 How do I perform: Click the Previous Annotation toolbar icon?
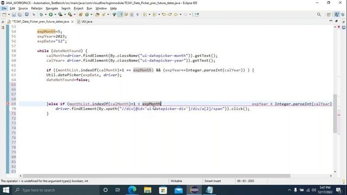155,15
